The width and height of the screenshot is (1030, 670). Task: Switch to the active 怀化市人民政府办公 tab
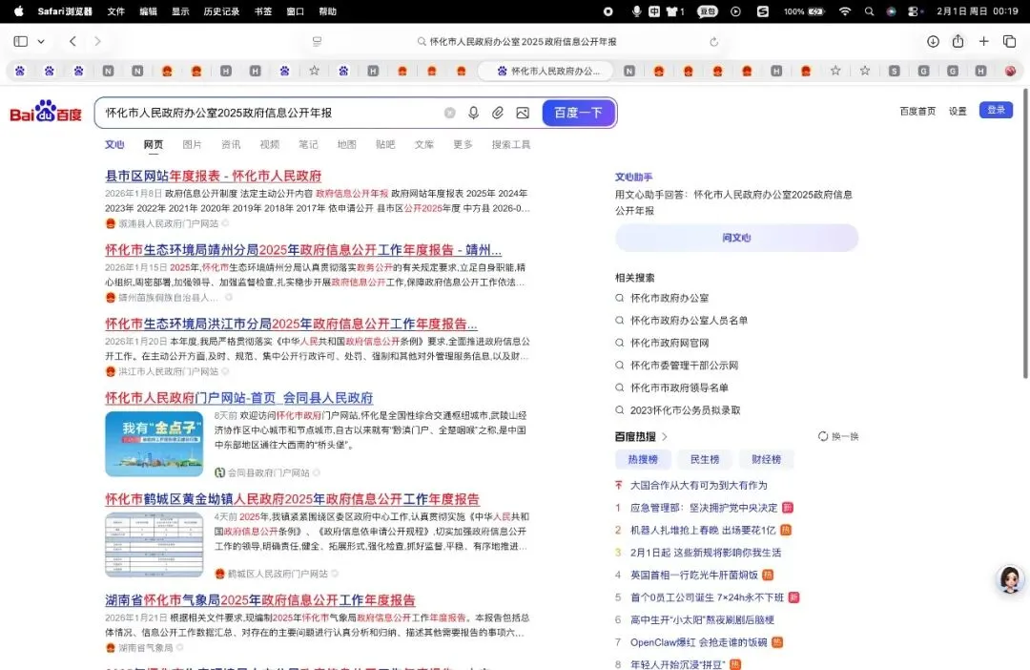[546, 71]
